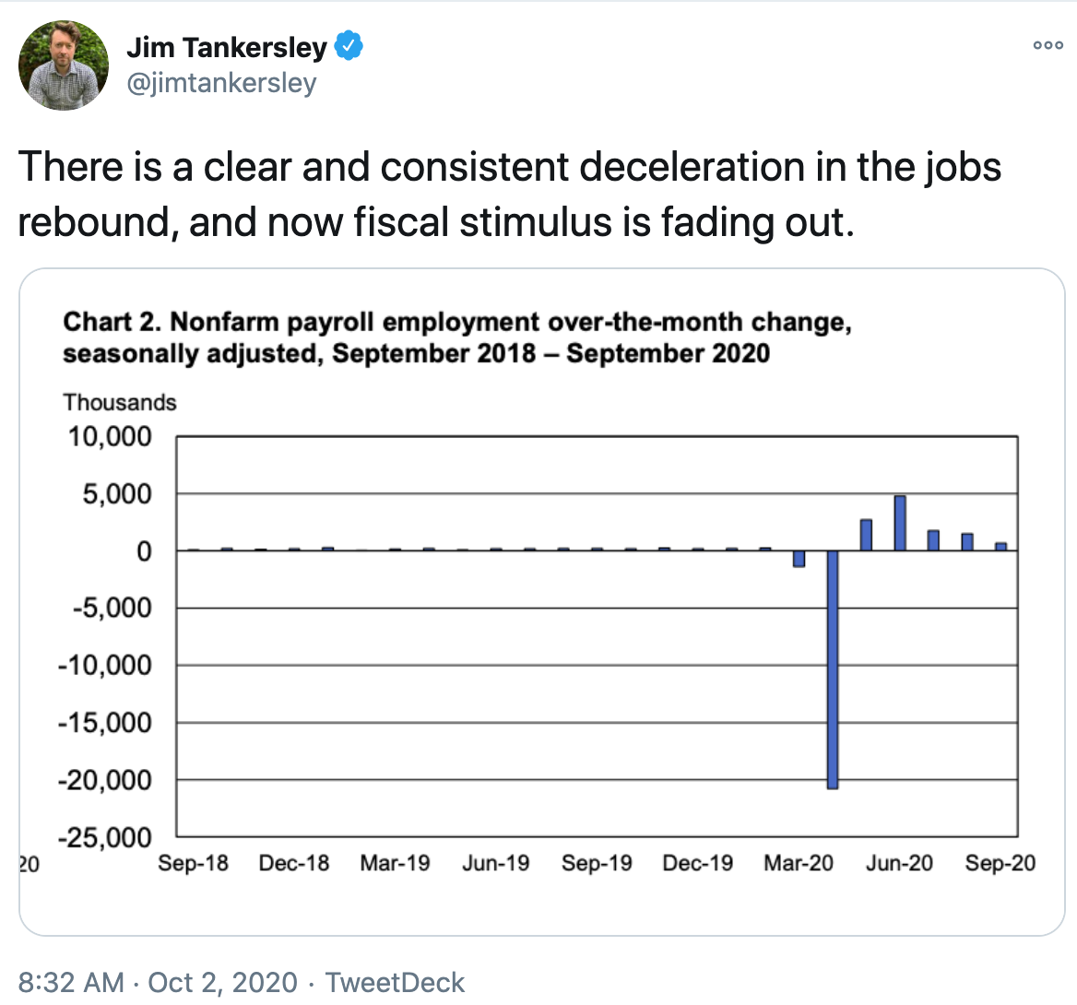Click the Thousands axis unit label
The image size is (1077, 1005).
click(119, 403)
